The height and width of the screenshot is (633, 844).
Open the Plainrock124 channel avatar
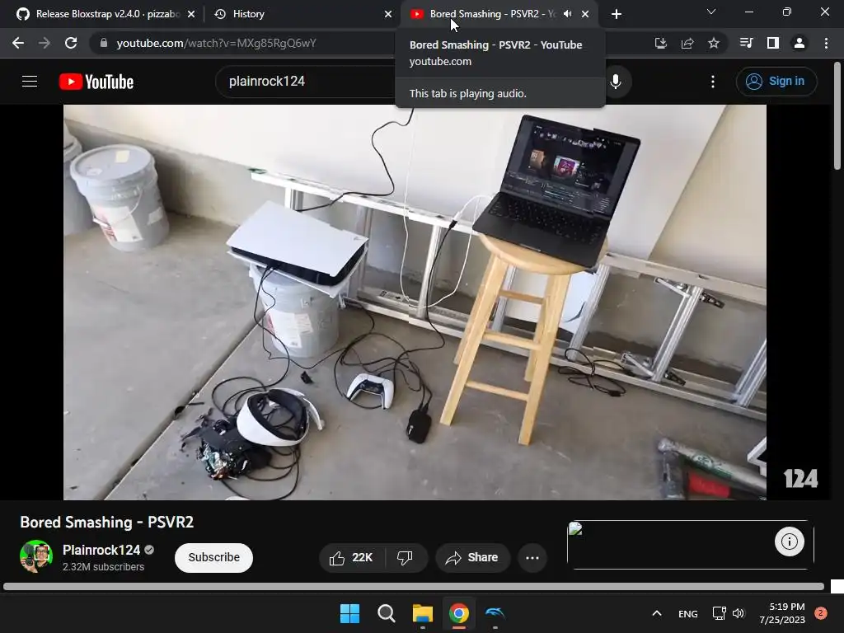pos(36,556)
